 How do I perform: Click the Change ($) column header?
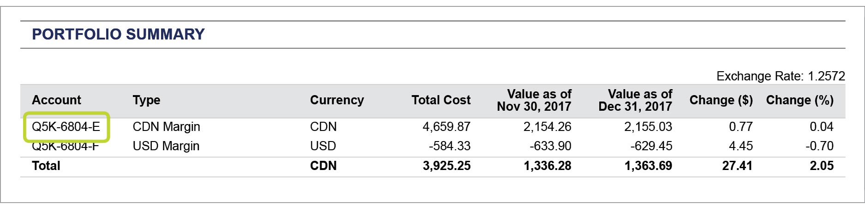pos(721,100)
